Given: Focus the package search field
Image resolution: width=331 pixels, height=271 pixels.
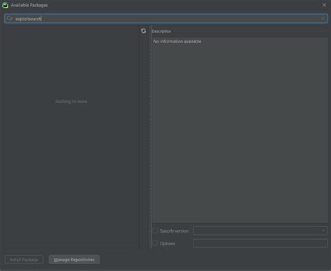Looking at the screenshot, I should pos(166,19).
